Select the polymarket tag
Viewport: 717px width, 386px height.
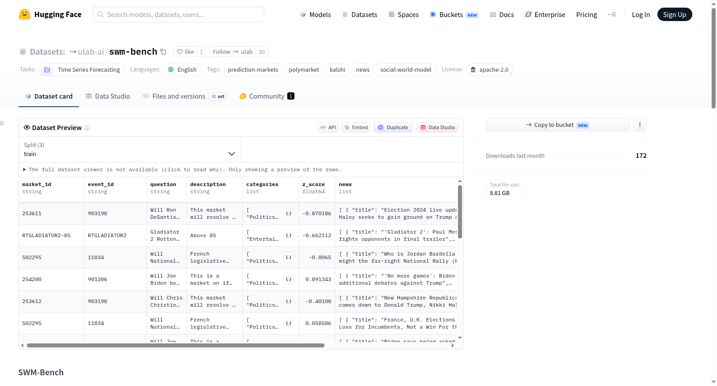click(x=304, y=69)
